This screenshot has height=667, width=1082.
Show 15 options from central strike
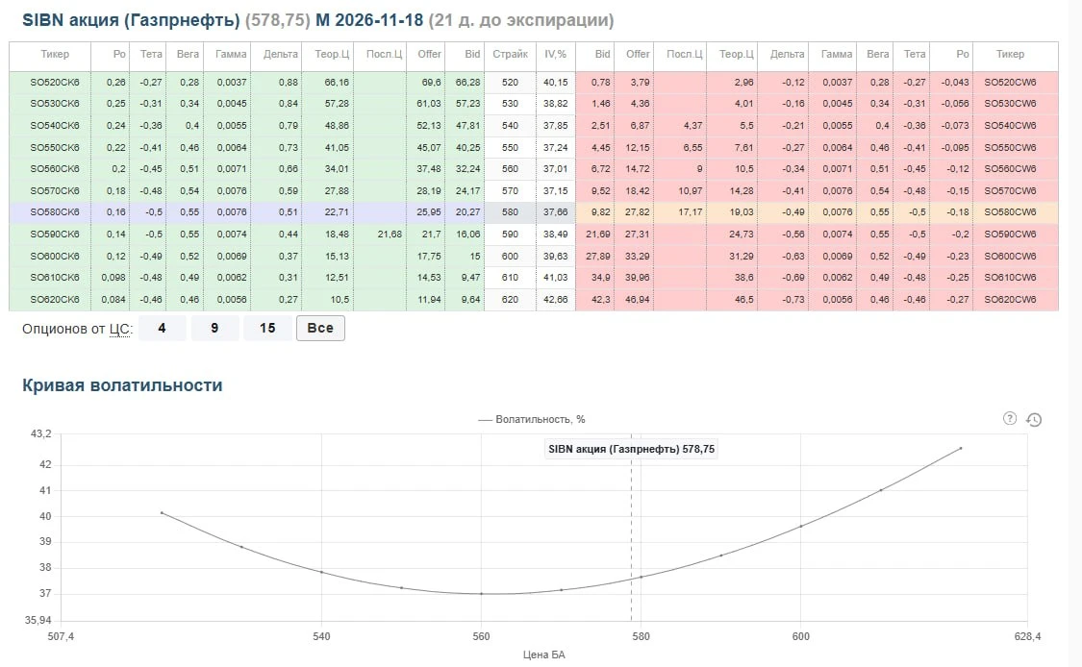267,329
